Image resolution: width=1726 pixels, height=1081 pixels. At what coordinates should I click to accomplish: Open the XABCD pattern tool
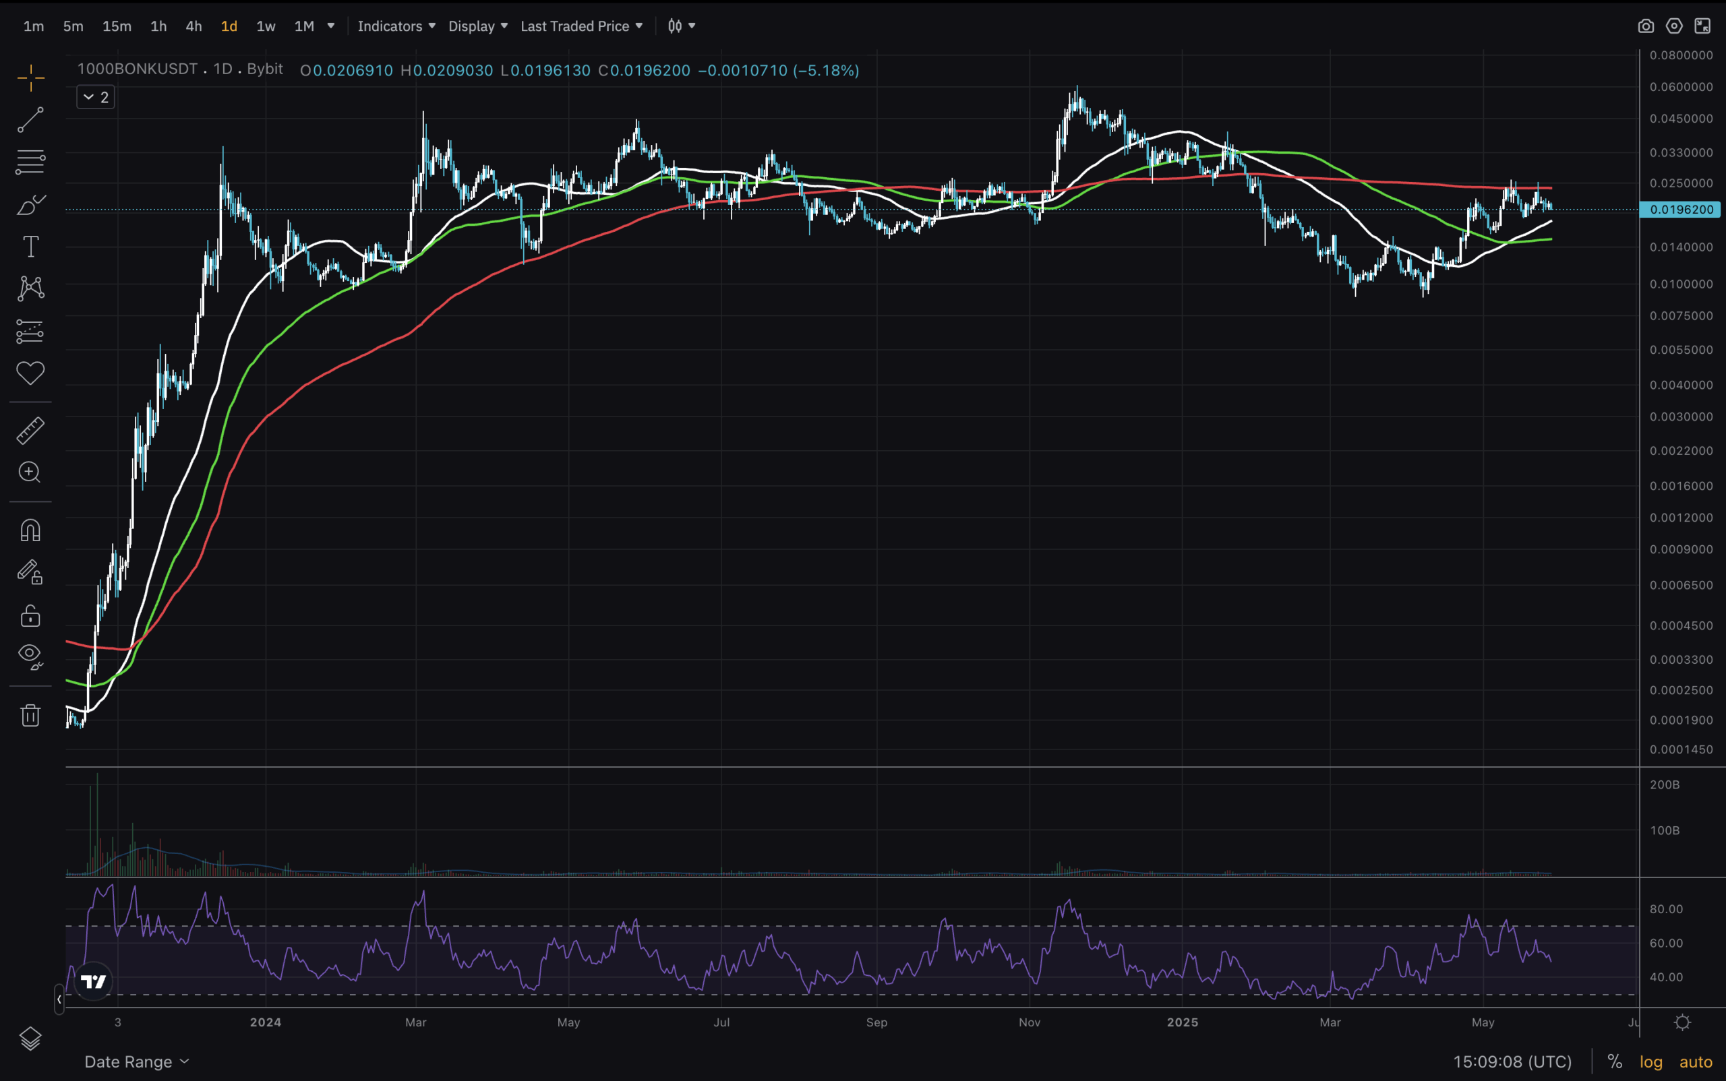[30, 288]
